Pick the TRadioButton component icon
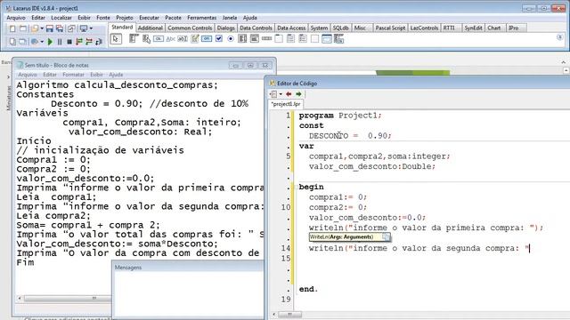Viewport: 570px width, 320px height. pyautogui.click(x=231, y=38)
